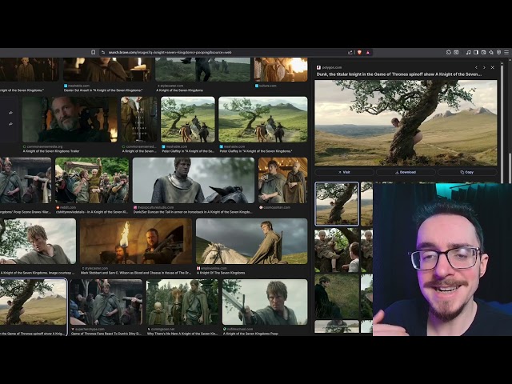Open the empireonline.com man on white horse thumbnail
The image size is (512, 384).
coord(252,241)
